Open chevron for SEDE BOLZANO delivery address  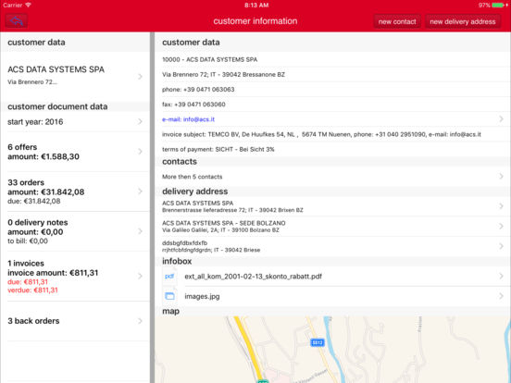click(501, 226)
